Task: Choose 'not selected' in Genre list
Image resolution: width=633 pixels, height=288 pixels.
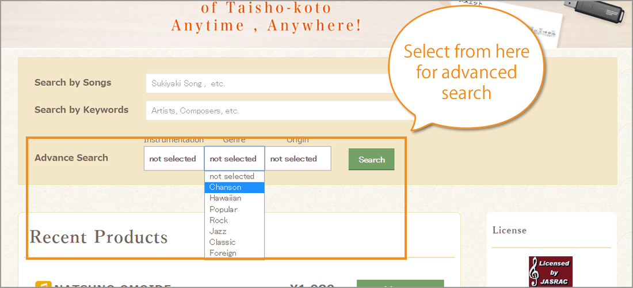Action: click(x=235, y=176)
